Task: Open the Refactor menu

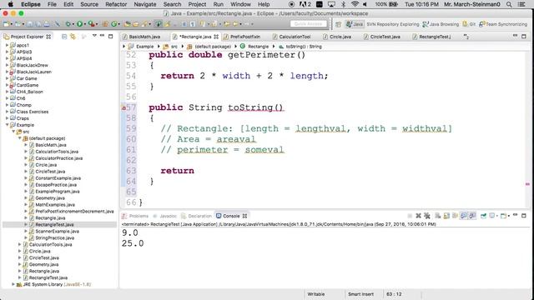Action: [116, 4]
